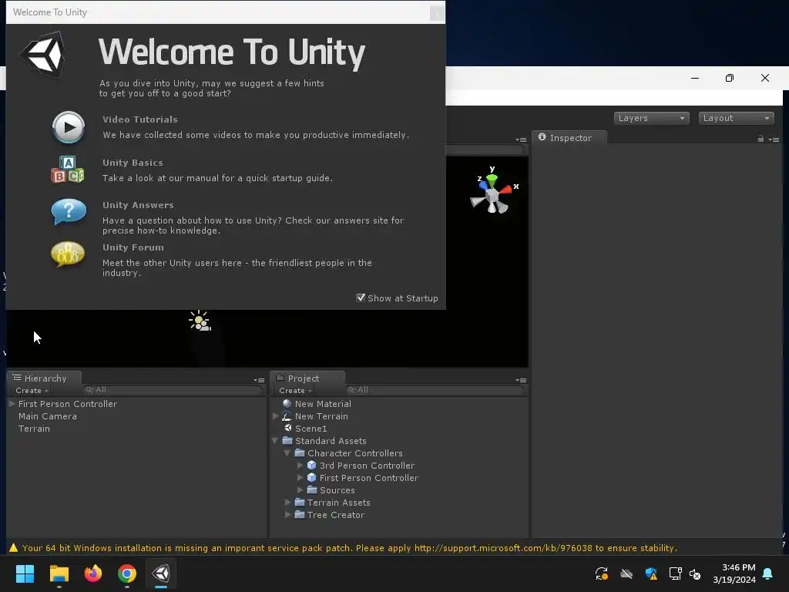The height and width of the screenshot is (592, 789).
Task: Click the Project search field
Action: click(436, 390)
